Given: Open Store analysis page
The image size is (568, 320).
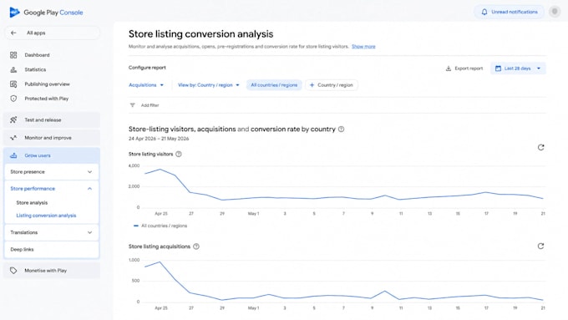Looking at the screenshot, I should point(32,203).
